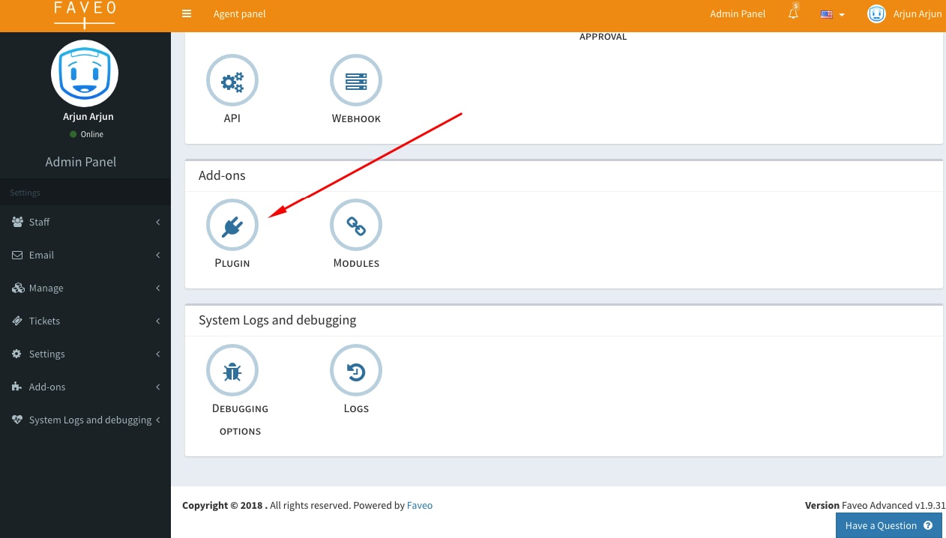Open the Modules icon
This screenshot has width=946, height=538.
click(356, 225)
